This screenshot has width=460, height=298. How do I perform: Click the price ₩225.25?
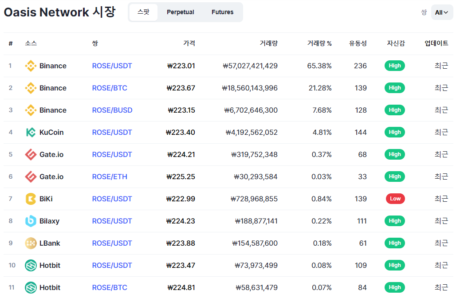181,176
